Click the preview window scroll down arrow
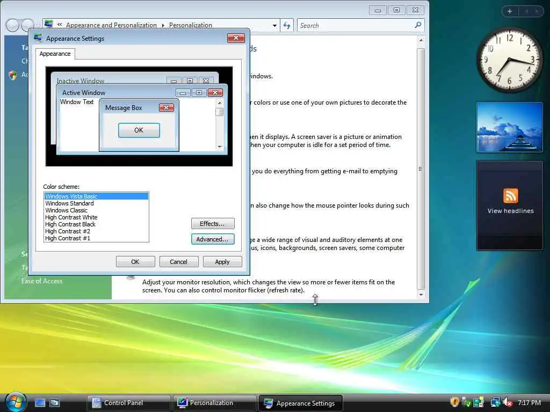 220,146
